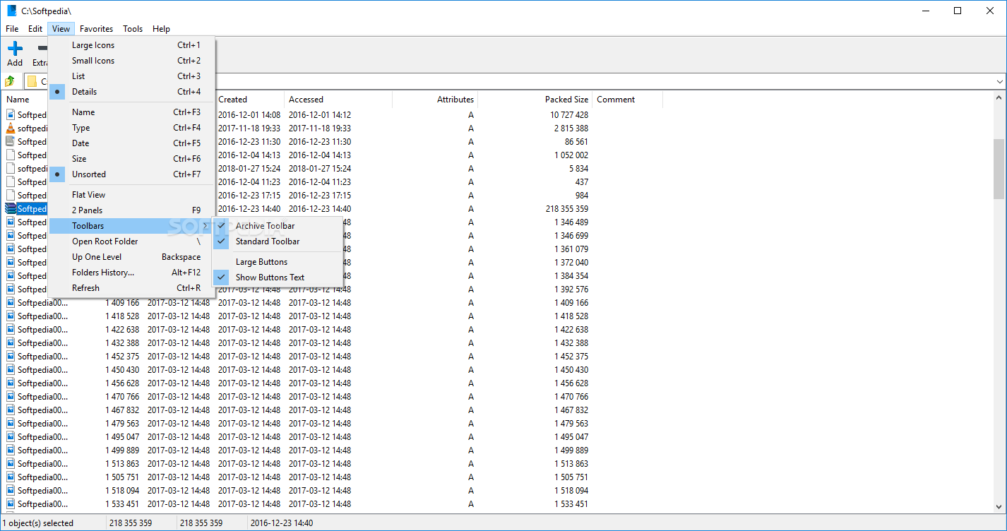Click the blank document icon in the 1 052 002 row
Viewport: 1007px width, 531px height.
tap(11, 155)
